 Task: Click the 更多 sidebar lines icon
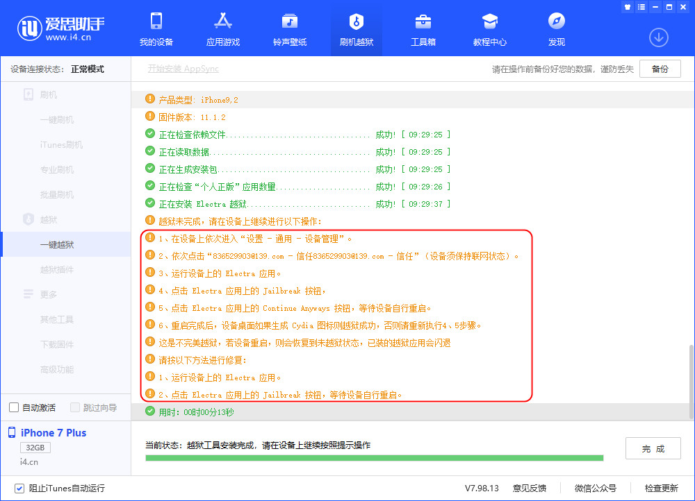28,294
